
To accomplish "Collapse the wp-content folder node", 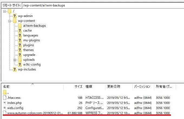I will coord(10,21).
